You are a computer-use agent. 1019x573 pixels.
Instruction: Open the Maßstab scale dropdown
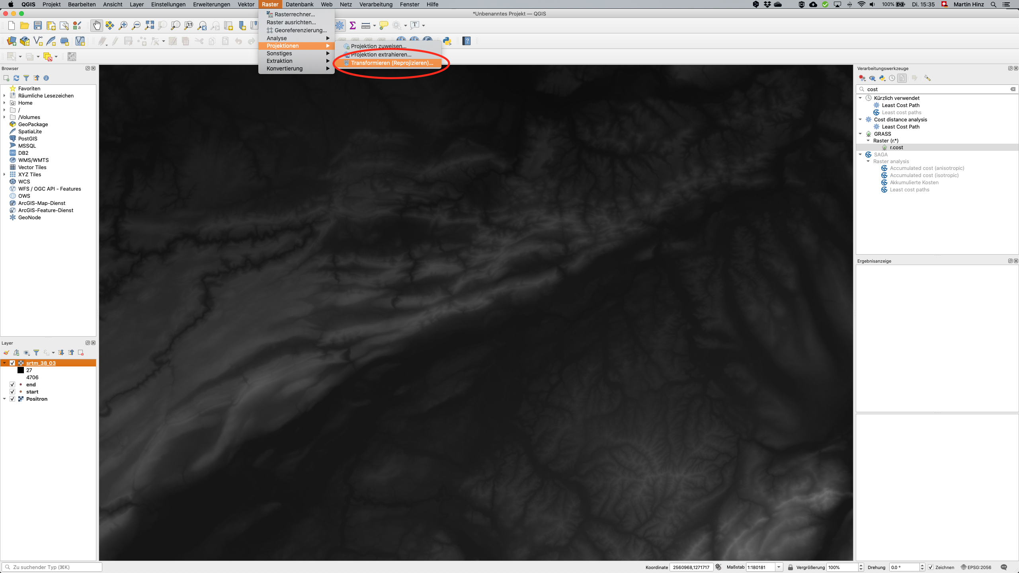[779, 567]
